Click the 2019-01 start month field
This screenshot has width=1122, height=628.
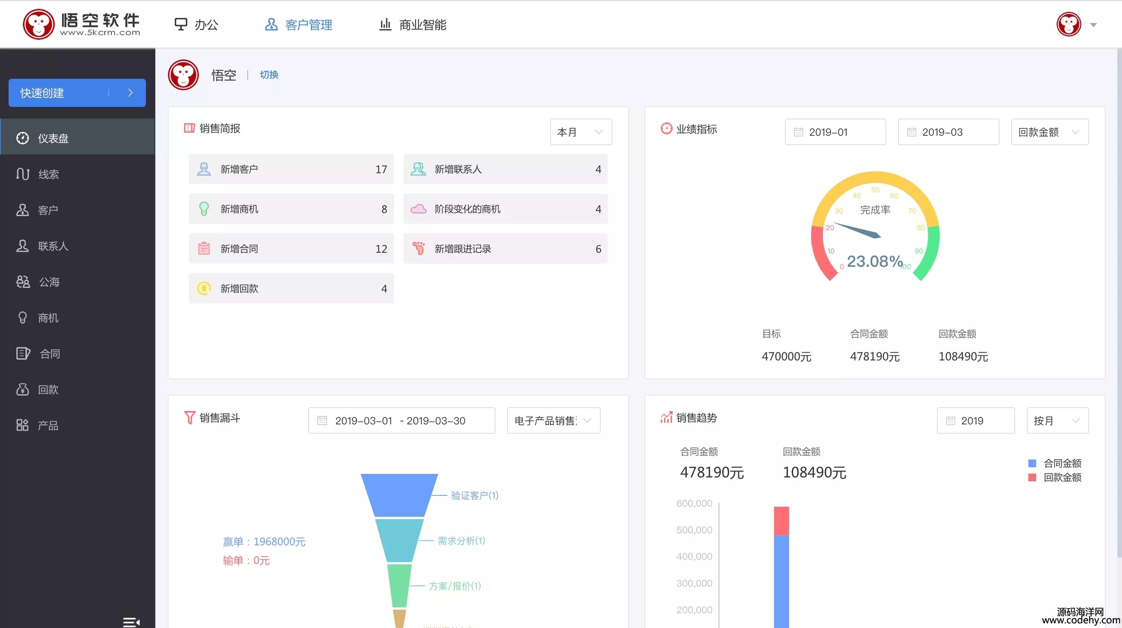tap(835, 132)
